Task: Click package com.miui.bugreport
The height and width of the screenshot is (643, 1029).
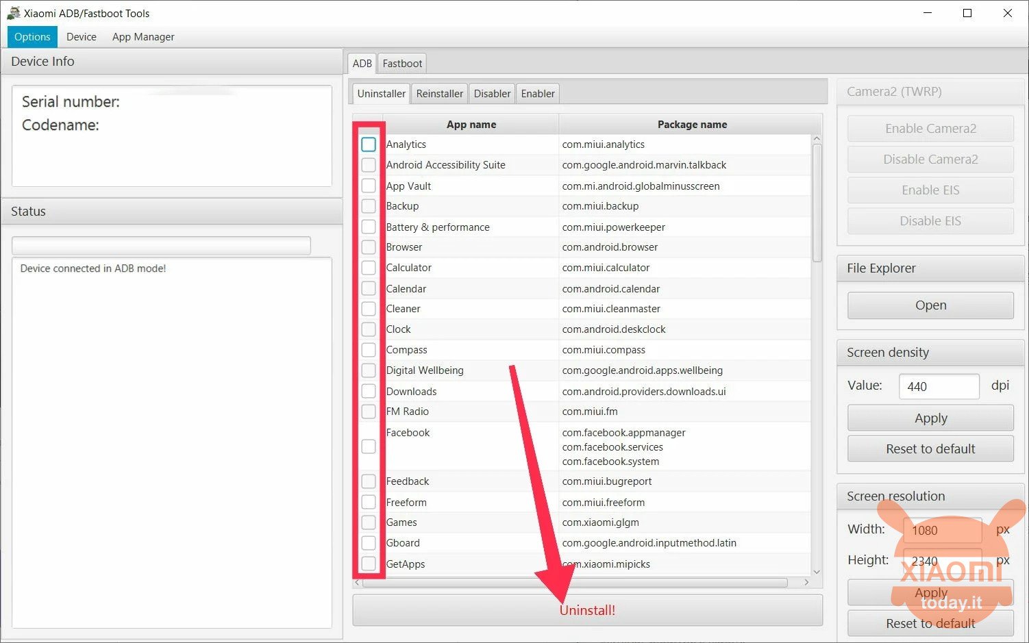Action: (606, 481)
